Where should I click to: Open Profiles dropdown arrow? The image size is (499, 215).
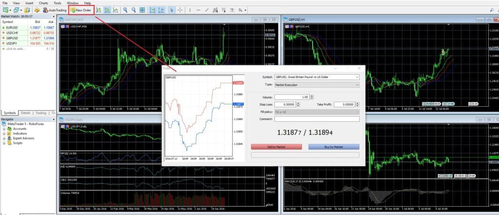(21, 10)
